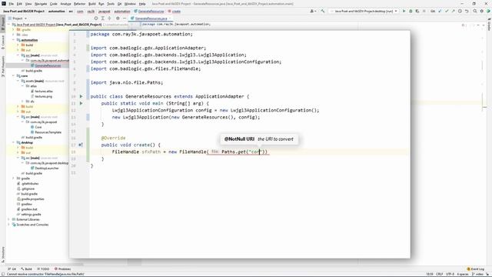Start debugging with the bug icon
The height and width of the screenshot is (277, 492).
point(411,11)
